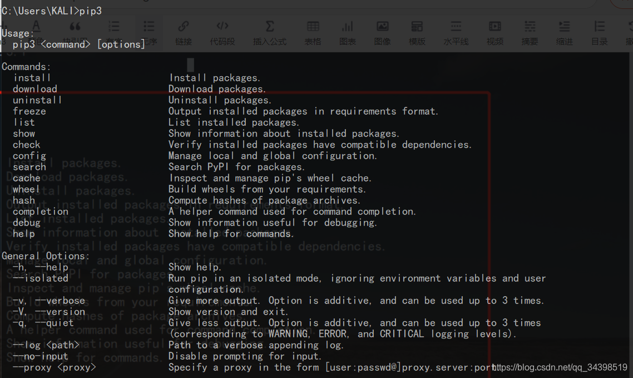Click "Uninstall packages." description
This screenshot has width=633, height=378.
click(220, 100)
